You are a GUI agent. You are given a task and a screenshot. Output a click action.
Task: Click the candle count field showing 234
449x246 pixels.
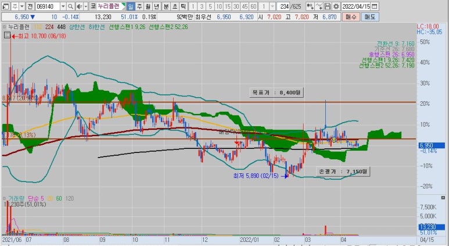(x=283, y=6)
